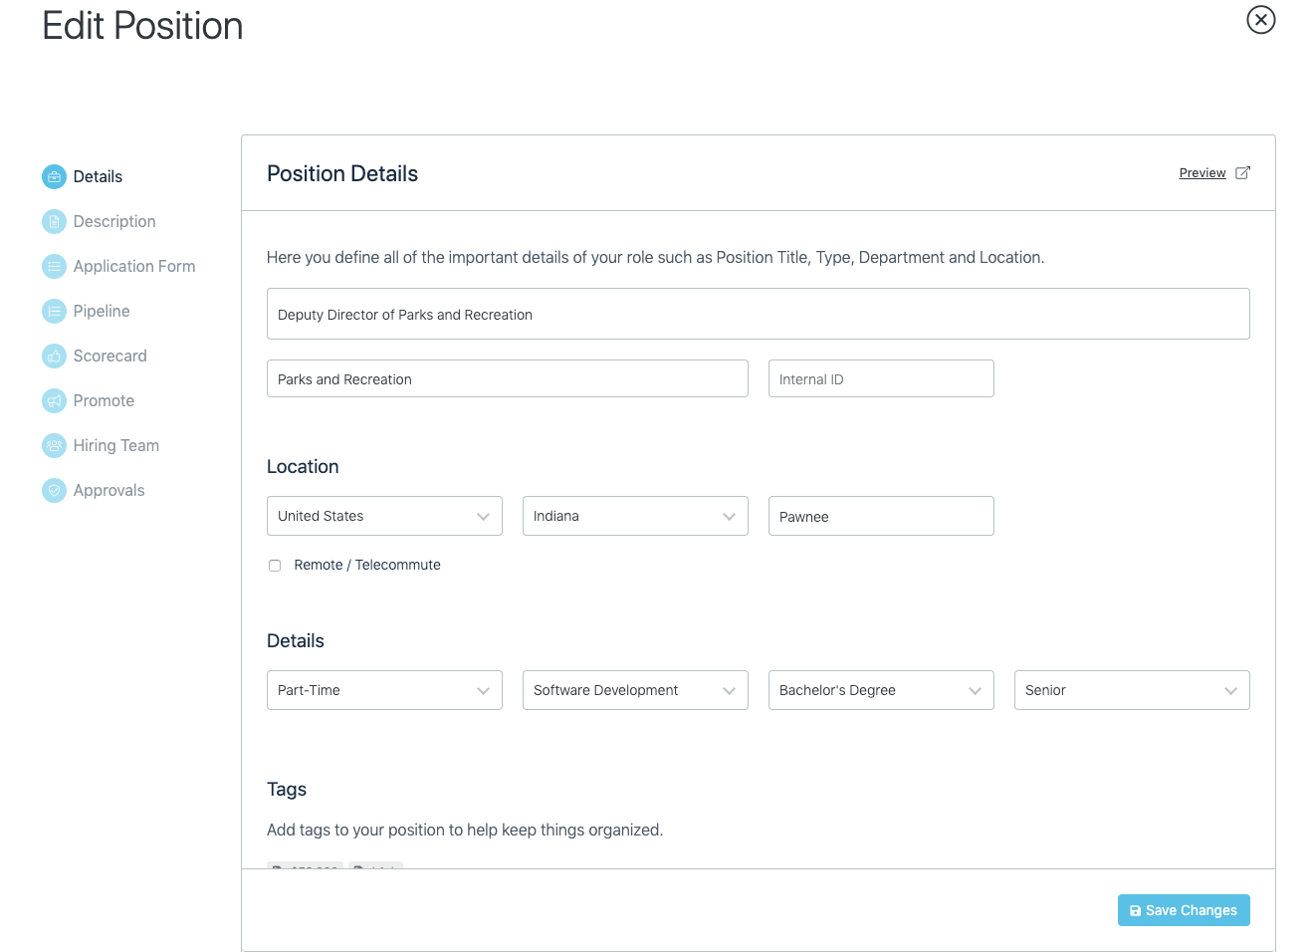The image size is (1313, 952).
Task: Switch to the Hiring Team section
Action: tap(115, 446)
